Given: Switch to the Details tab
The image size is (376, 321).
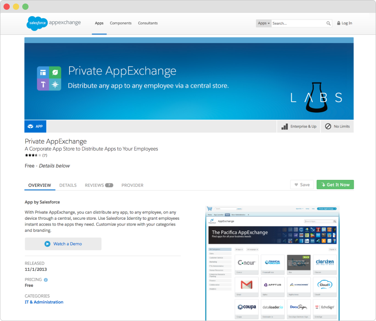Looking at the screenshot, I should (x=68, y=185).
